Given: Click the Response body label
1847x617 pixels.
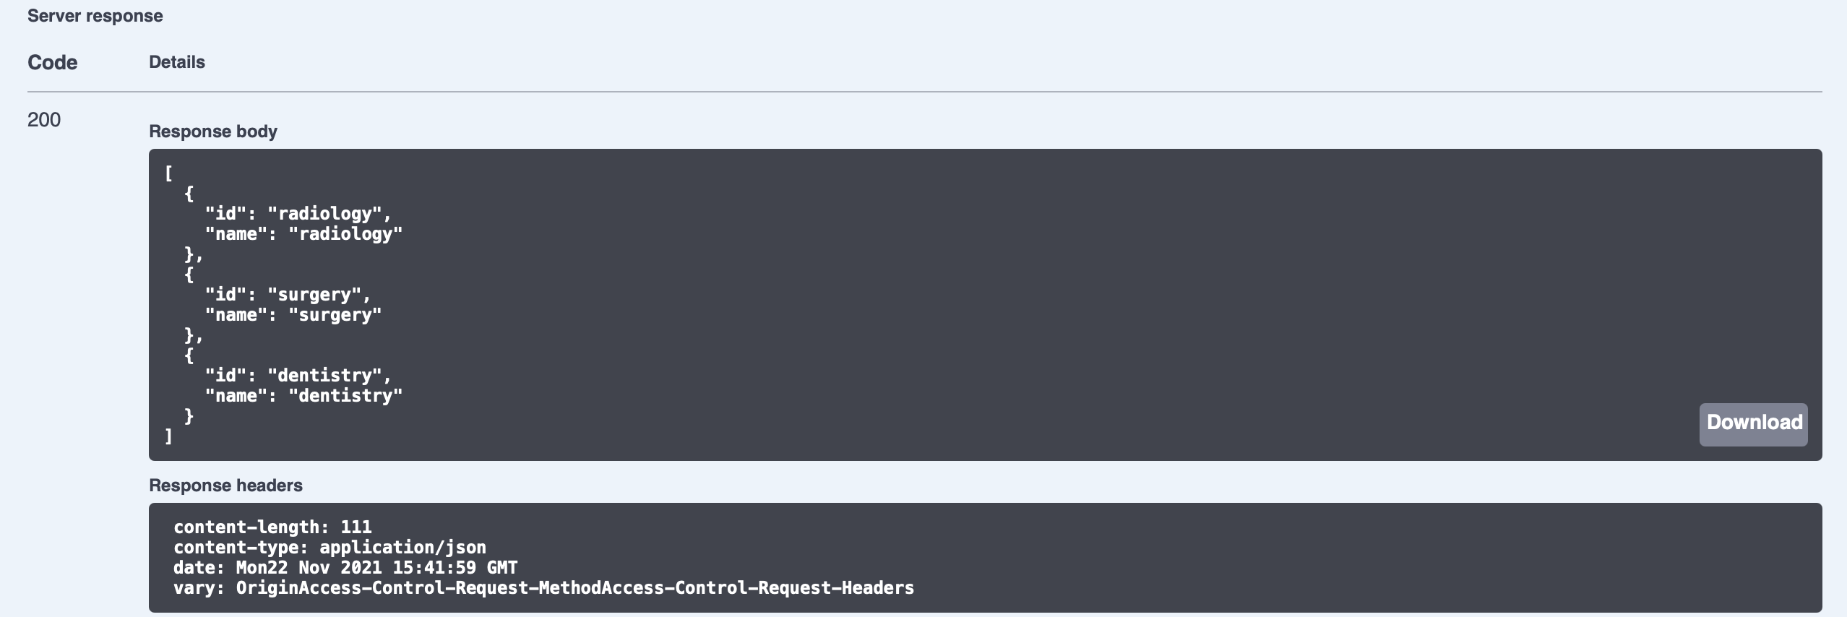Looking at the screenshot, I should (213, 131).
